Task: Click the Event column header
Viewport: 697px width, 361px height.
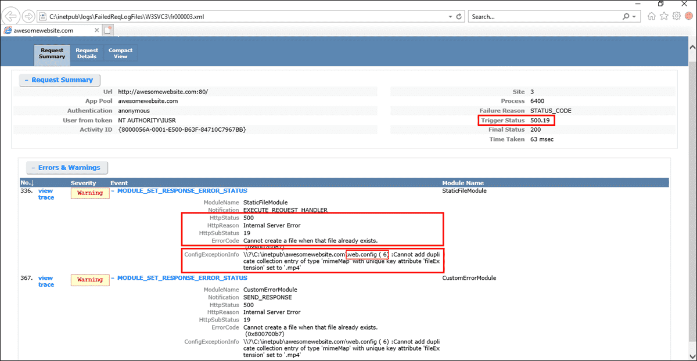Action: 119,183
